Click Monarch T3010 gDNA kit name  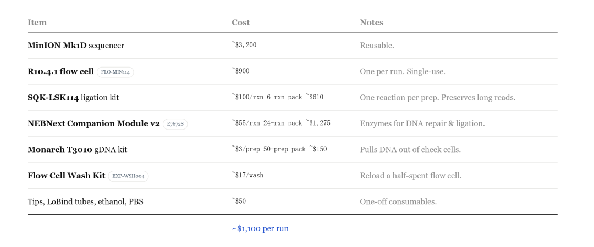[78, 149]
